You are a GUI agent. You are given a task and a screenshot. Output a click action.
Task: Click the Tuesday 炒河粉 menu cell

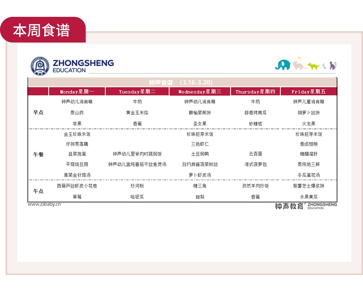point(138,186)
